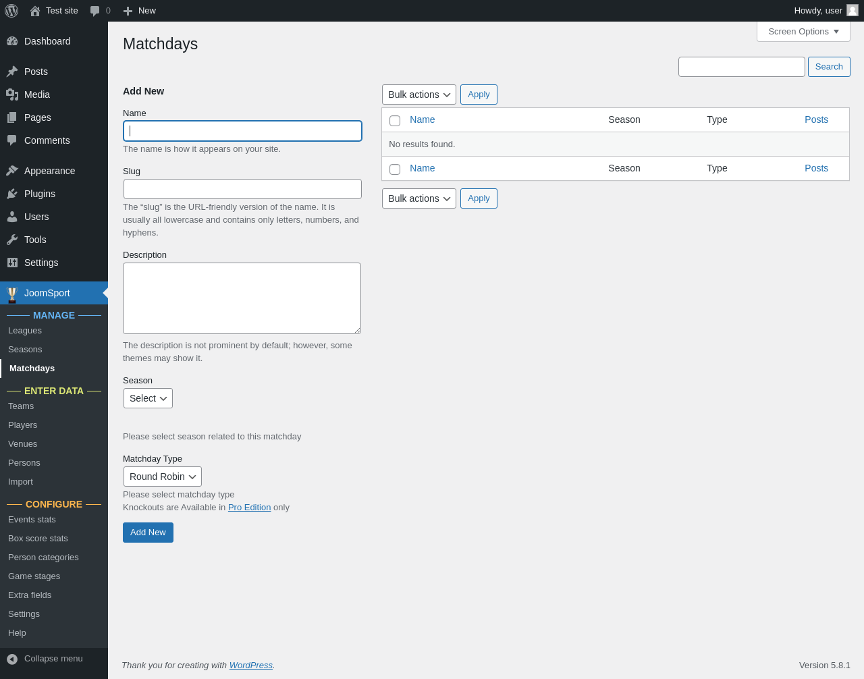Image resolution: width=864 pixels, height=679 pixels.
Task: Click Version 5.8.1 footer text
Action: click(825, 666)
